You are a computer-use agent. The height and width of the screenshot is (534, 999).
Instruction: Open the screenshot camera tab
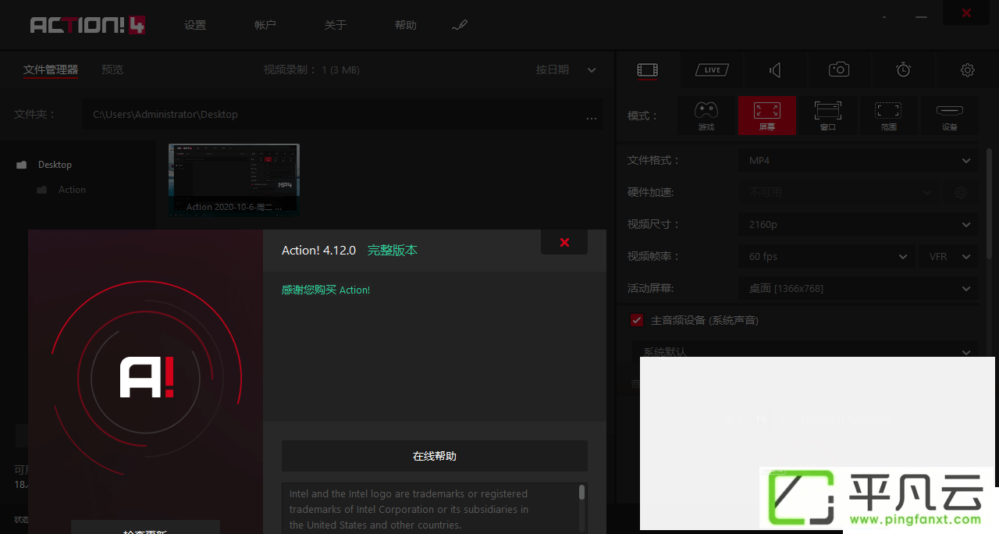click(839, 70)
